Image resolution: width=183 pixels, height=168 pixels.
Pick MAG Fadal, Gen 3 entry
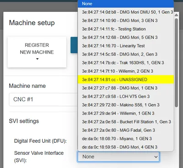coord(126,130)
